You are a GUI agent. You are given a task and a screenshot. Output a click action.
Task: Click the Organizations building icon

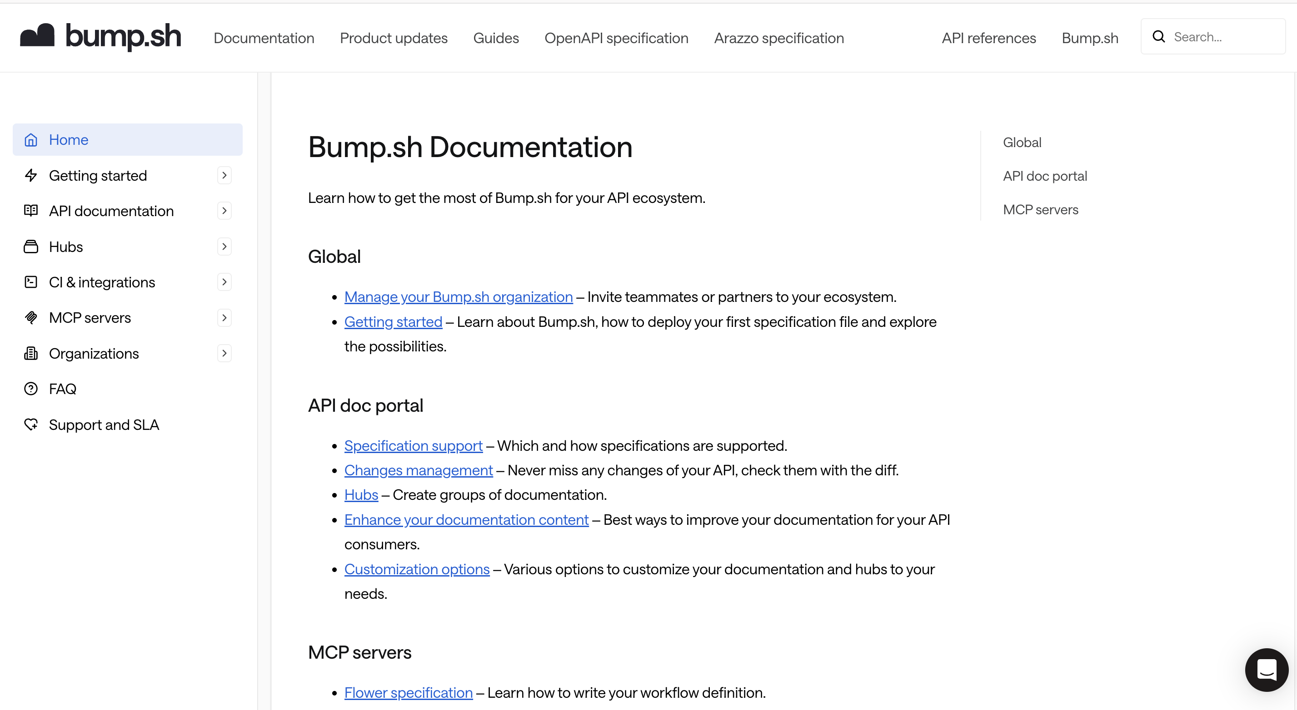31,354
